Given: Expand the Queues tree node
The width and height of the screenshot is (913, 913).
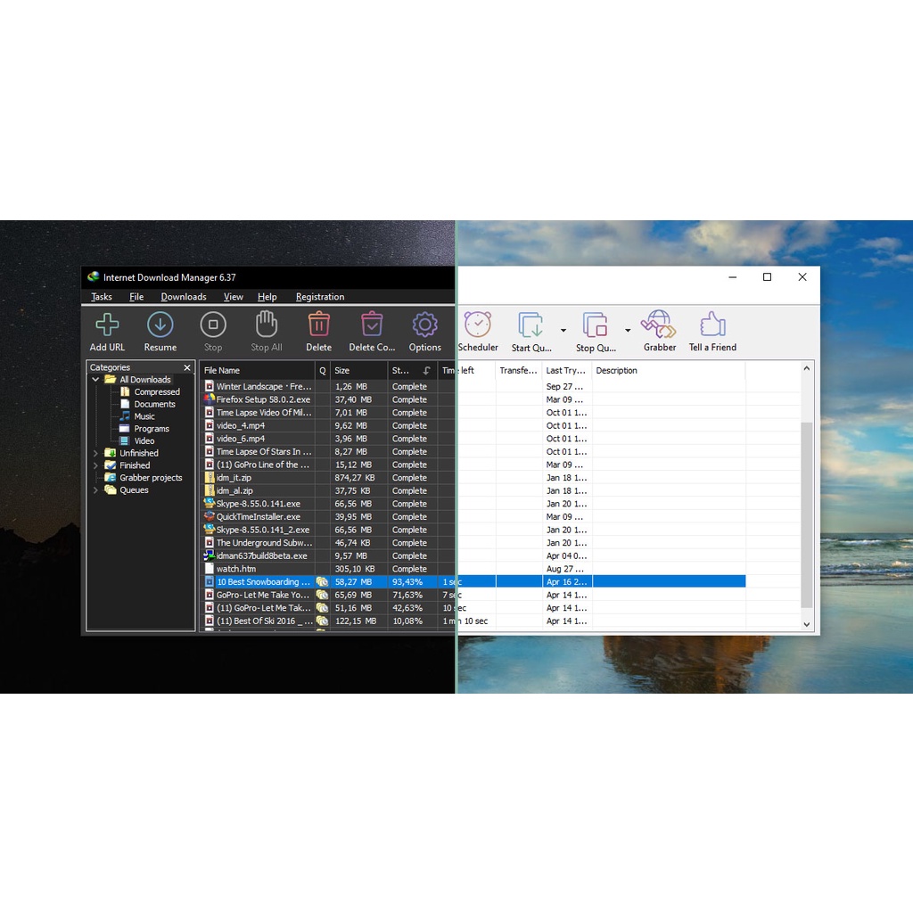Looking at the screenshot, I should [x=95, y=489].
